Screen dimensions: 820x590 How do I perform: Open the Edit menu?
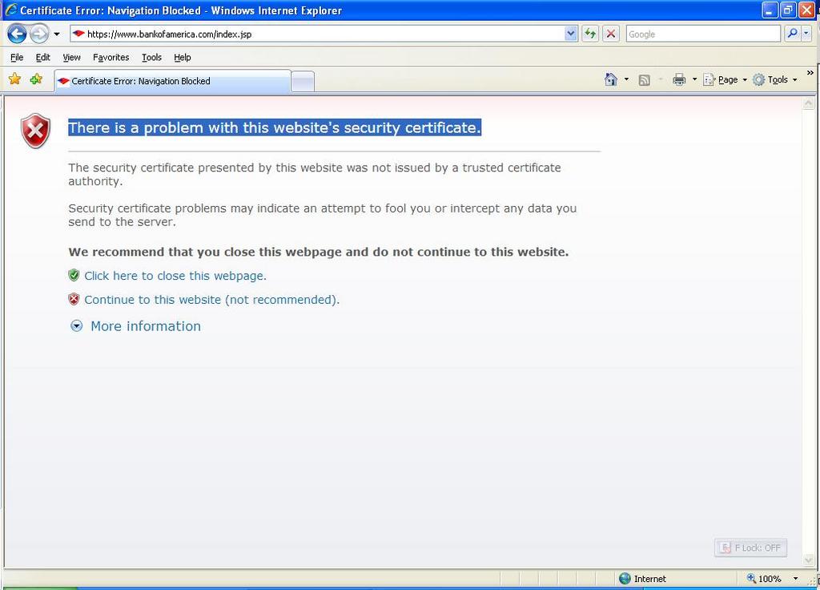pos(43,57)
